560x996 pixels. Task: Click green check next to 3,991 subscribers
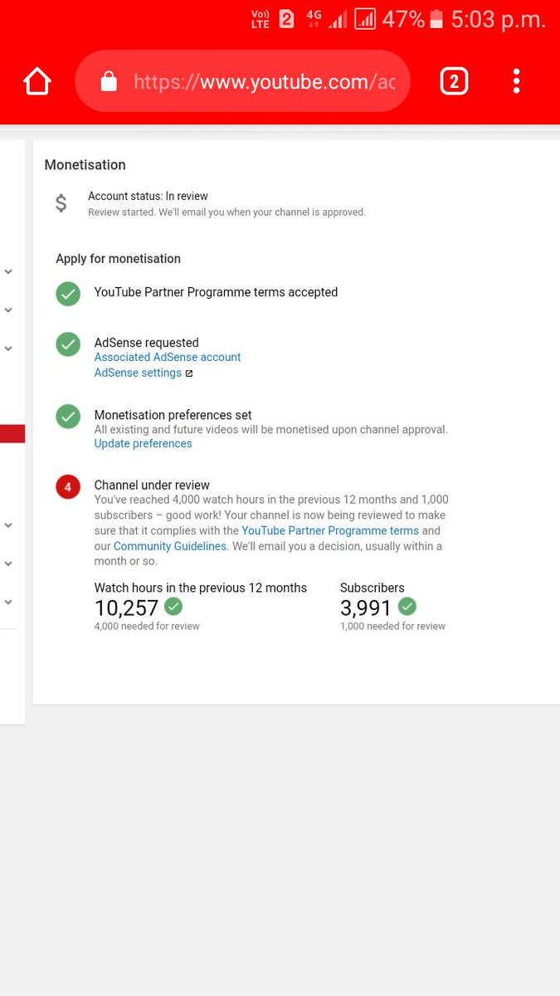coord(407,607)
